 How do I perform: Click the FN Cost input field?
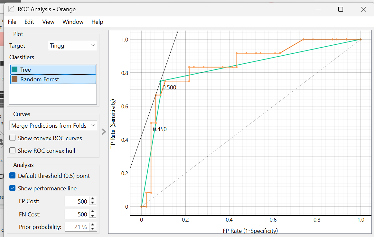pos(77,214)
